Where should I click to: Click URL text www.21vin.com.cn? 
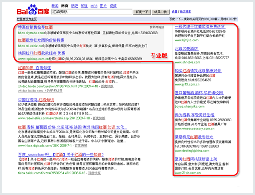(188, 173)
